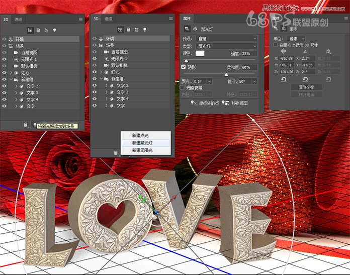Reset position with first circular arrow
The height and width of the screenshot is (275, 350).
click(x=284, y=79)
